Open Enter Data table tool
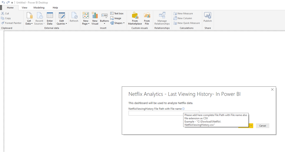285x152 pixels. (50, 16)
